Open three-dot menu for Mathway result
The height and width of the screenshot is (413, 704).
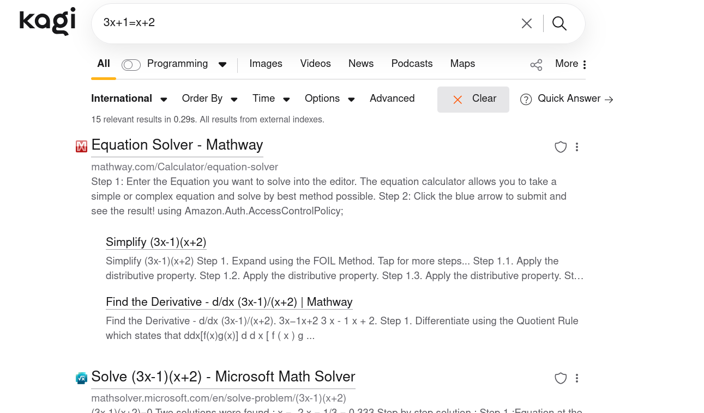(577, 147)
